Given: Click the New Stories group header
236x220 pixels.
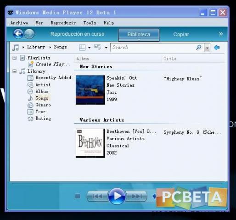Looking at the screenshot, I should [x=96, y=67].
